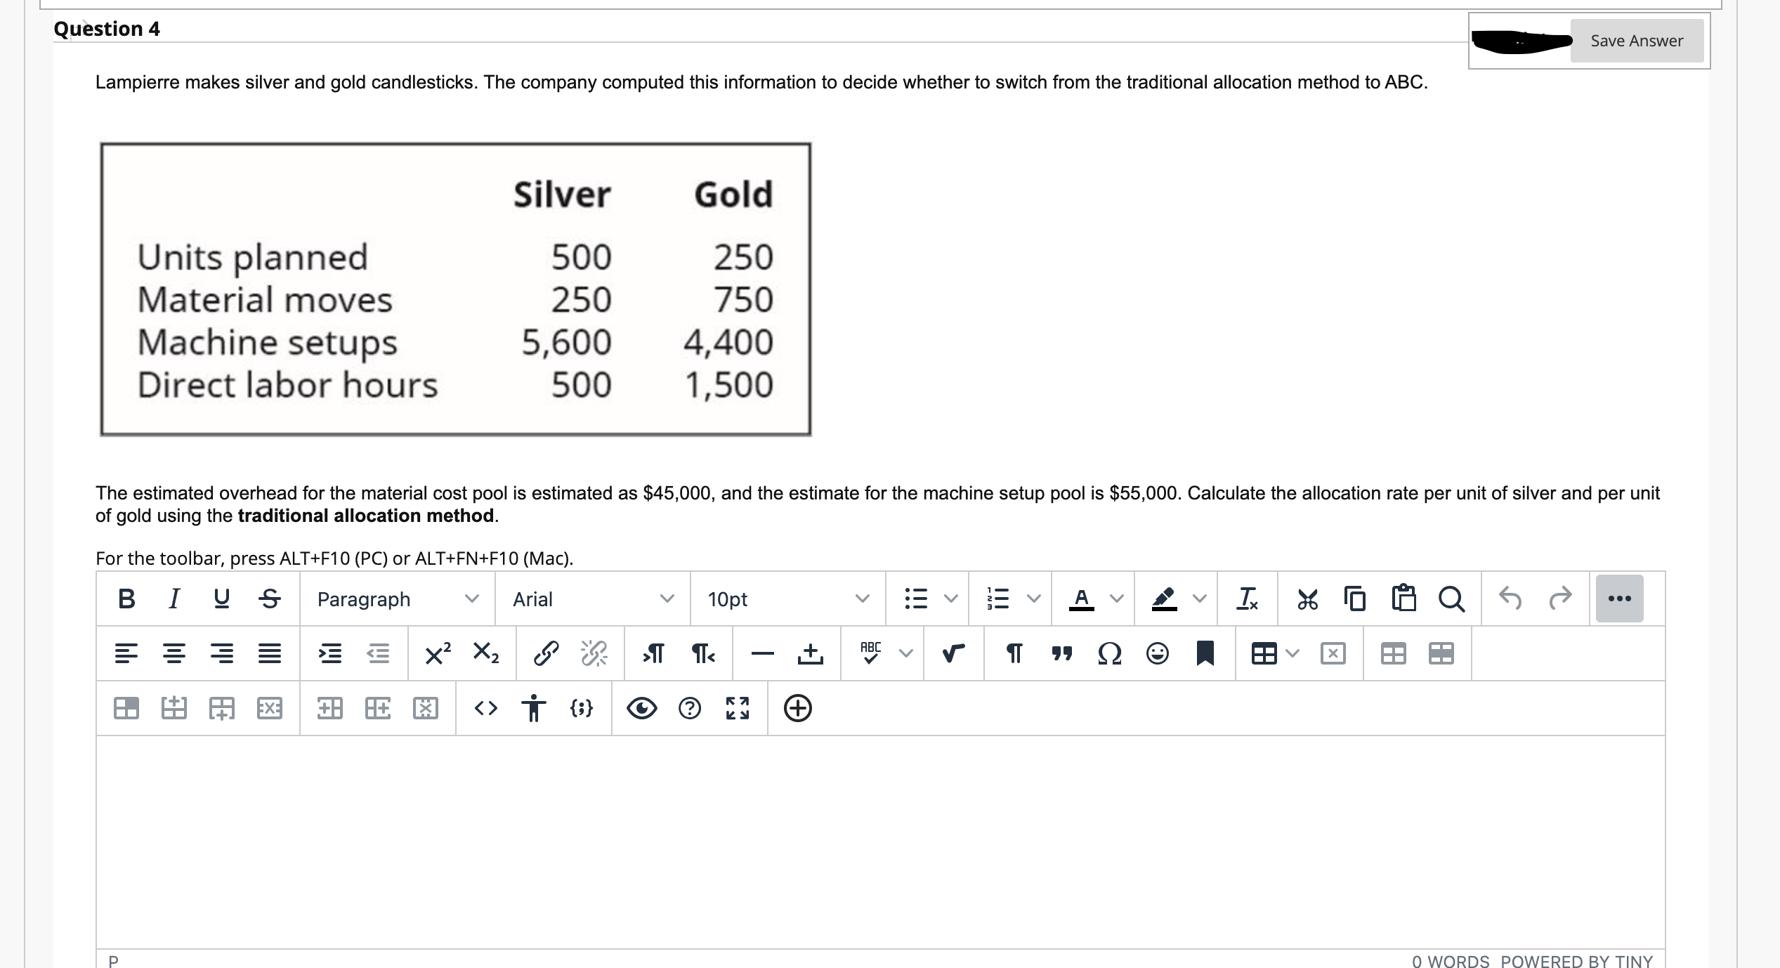Expand the bullet list style options
The width and height of the screenshot is (1780, 968).
click(951, 599)
